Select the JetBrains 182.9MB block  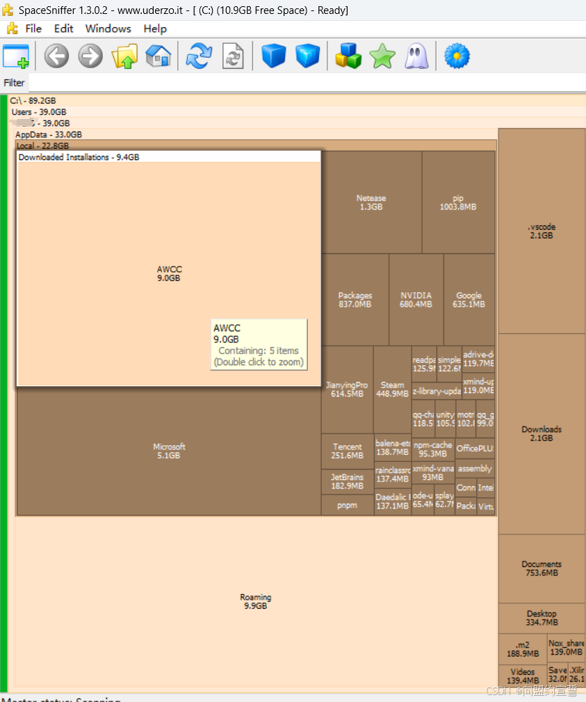click(x=347, y=481)
